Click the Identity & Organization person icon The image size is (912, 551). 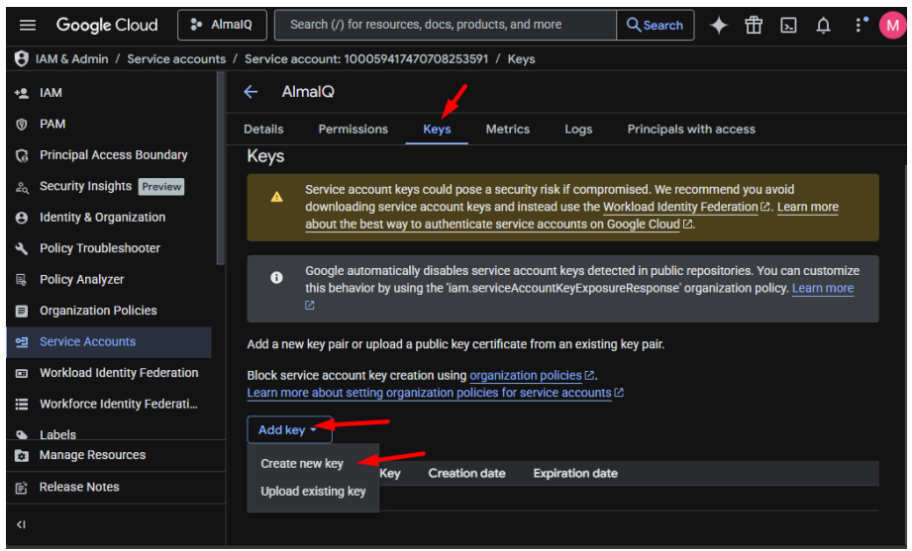(x=22, y=218)
